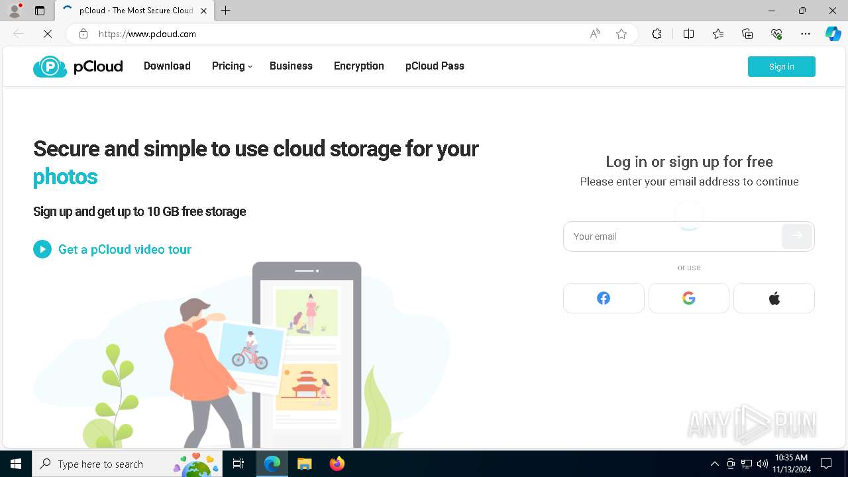Viewport: 848px width, 477px height.
Task: Open Microsoft Edge taskbar icon
Action: point(272,464)
